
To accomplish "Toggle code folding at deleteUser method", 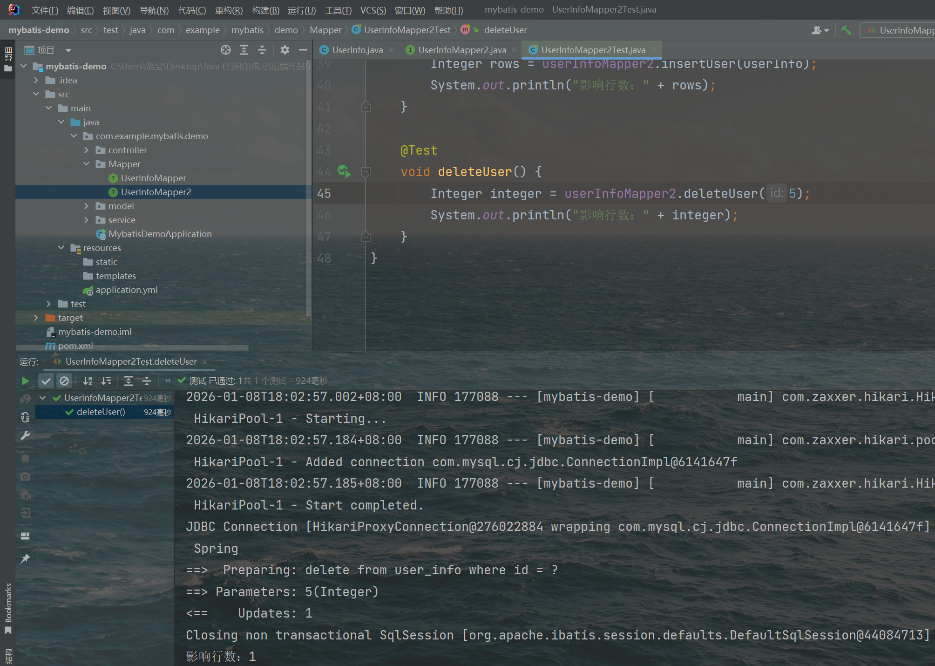I will click(x=366, y=172).
